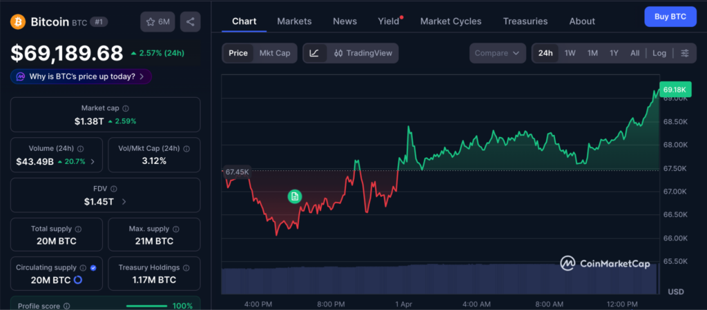Expand the FDV details chevron

pyautogui.click(x=124, y=202)
